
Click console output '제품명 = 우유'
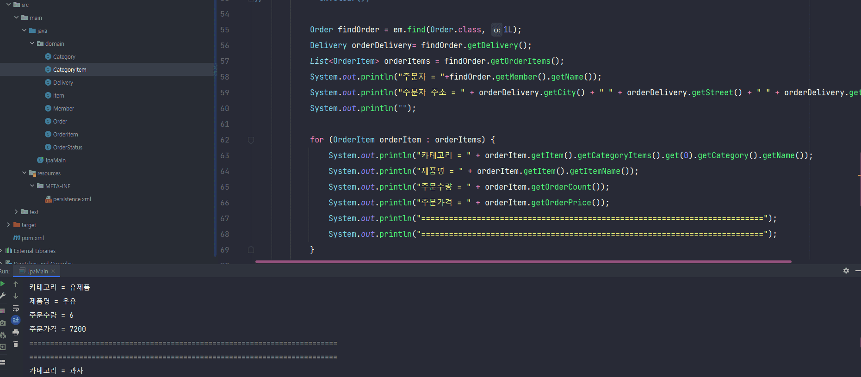tap(53, 301)
